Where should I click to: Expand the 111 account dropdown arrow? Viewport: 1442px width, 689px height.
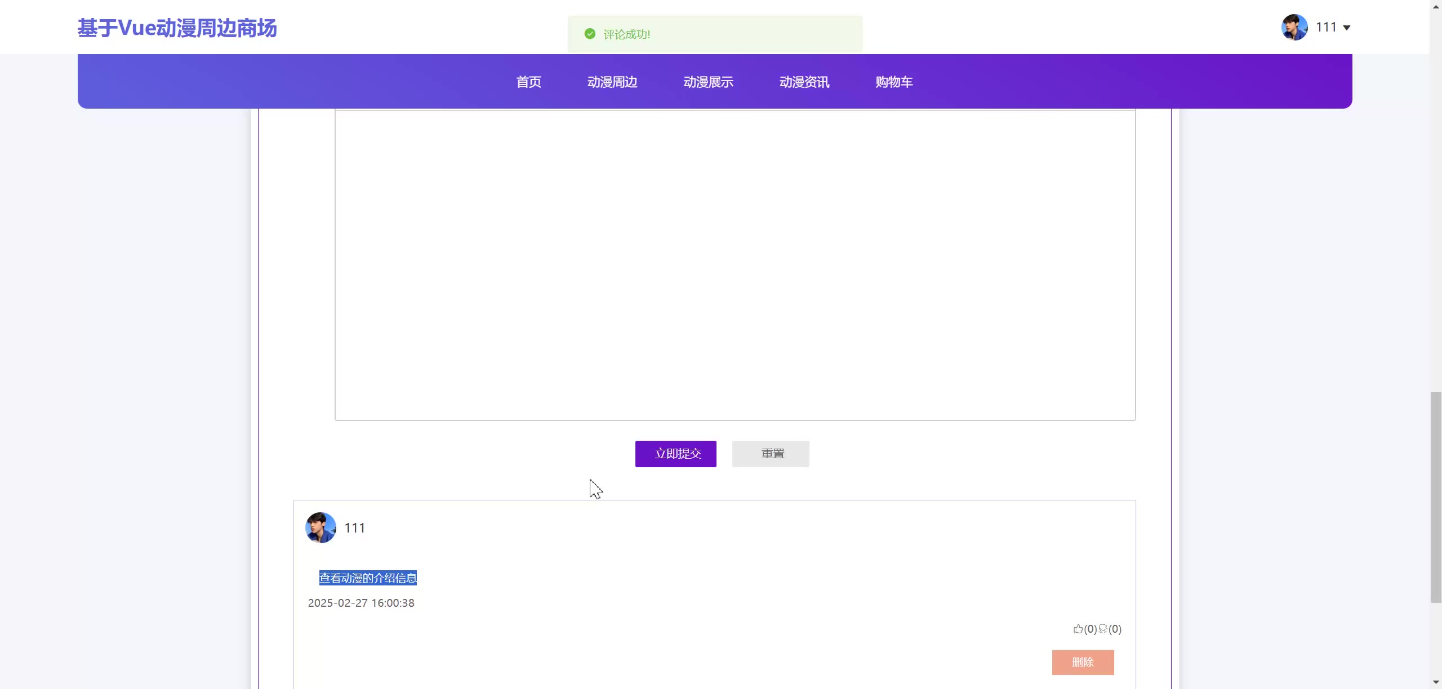[1347, 28]
